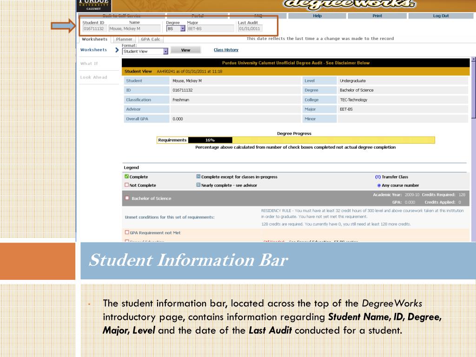476x357 pixels.
Task: Click the '128 credits are required' message
Action: (336, 224)
